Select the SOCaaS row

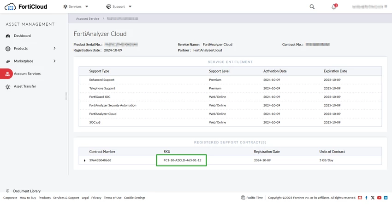click(230, 122)
